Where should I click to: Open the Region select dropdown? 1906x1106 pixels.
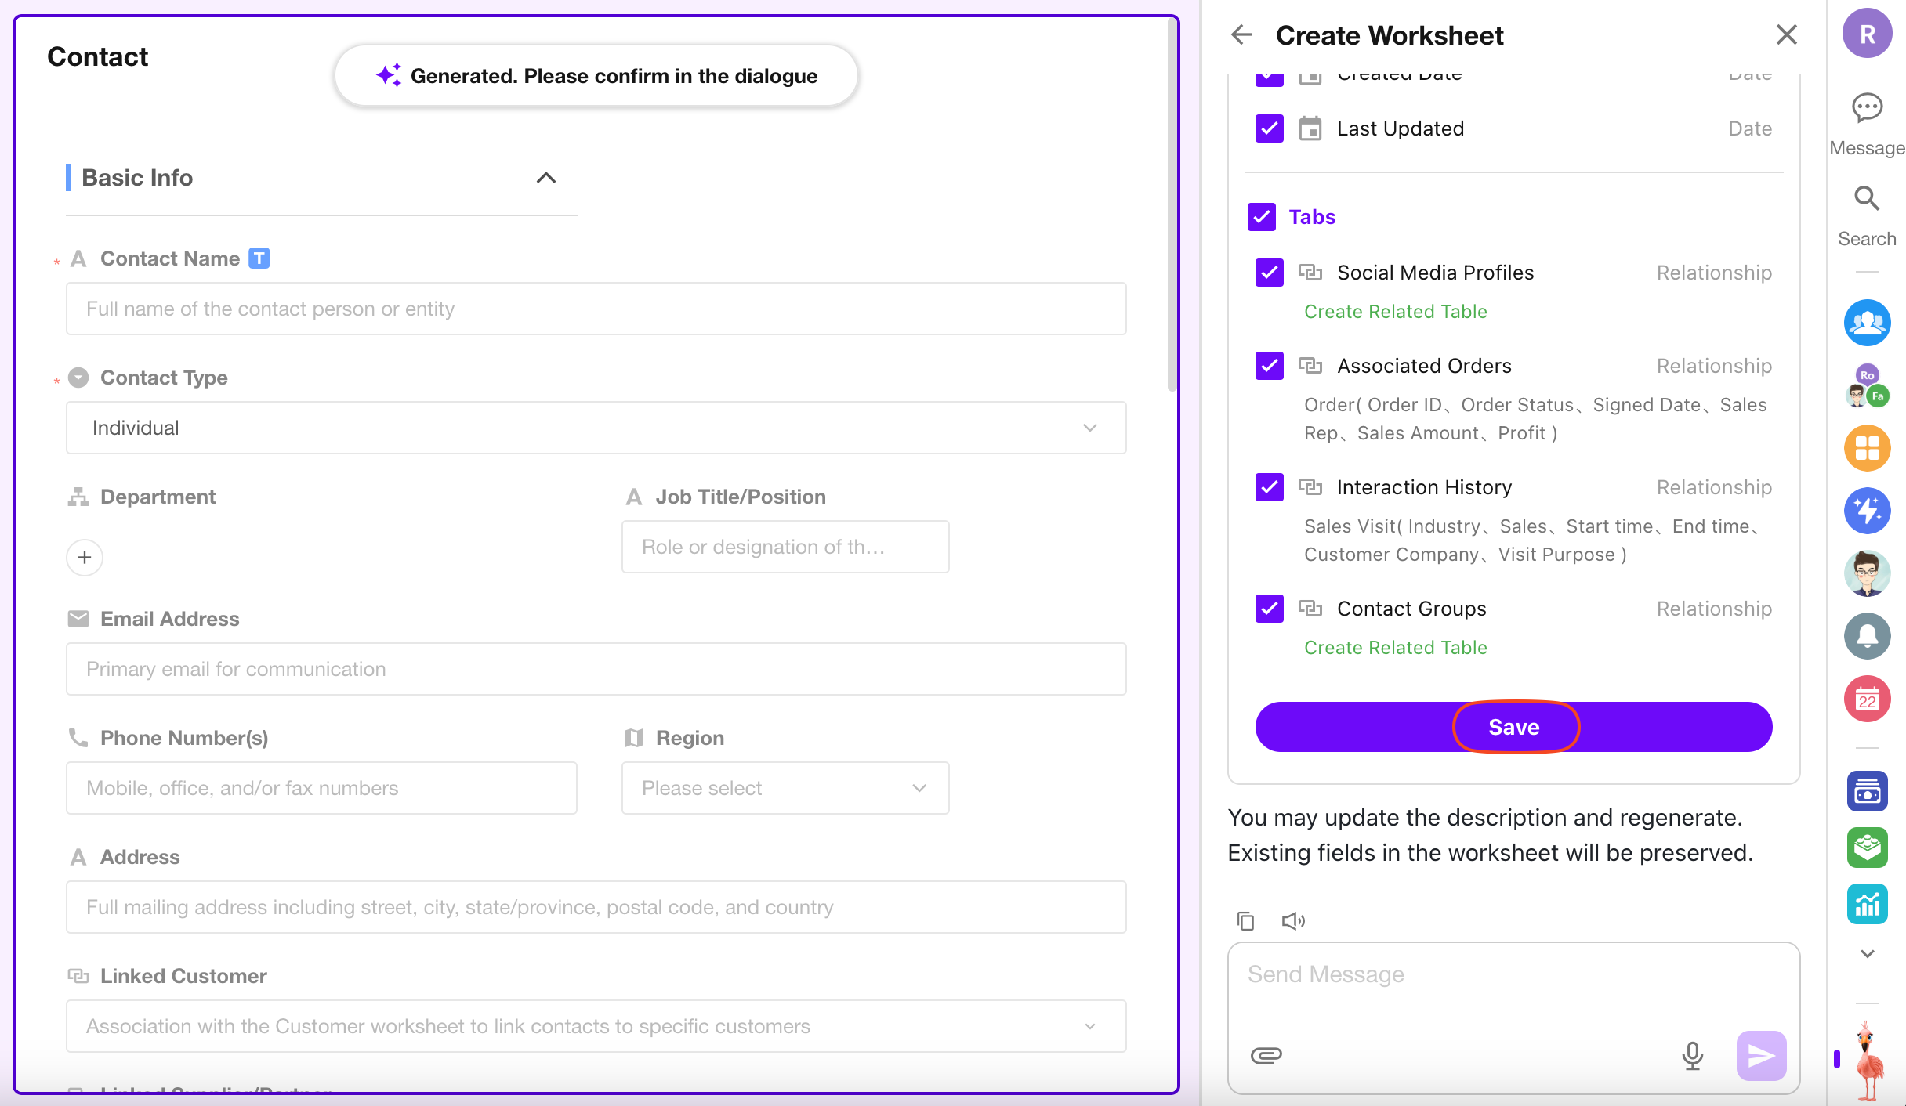click(785, 788)
